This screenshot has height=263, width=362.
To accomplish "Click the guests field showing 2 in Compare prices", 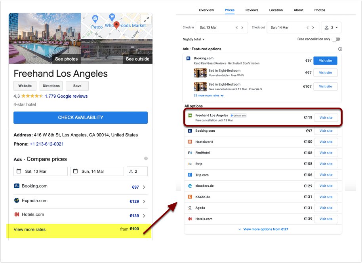I will pos(137,171).
